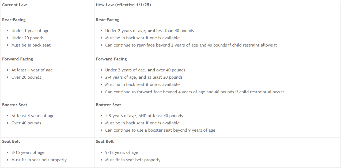Click the "Under 20 pounds" bullet
This screenshot has height=168, width=341.
point(27,38)
